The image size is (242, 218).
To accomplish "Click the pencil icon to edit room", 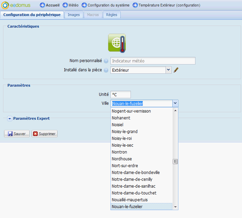I will coord(176,70).
